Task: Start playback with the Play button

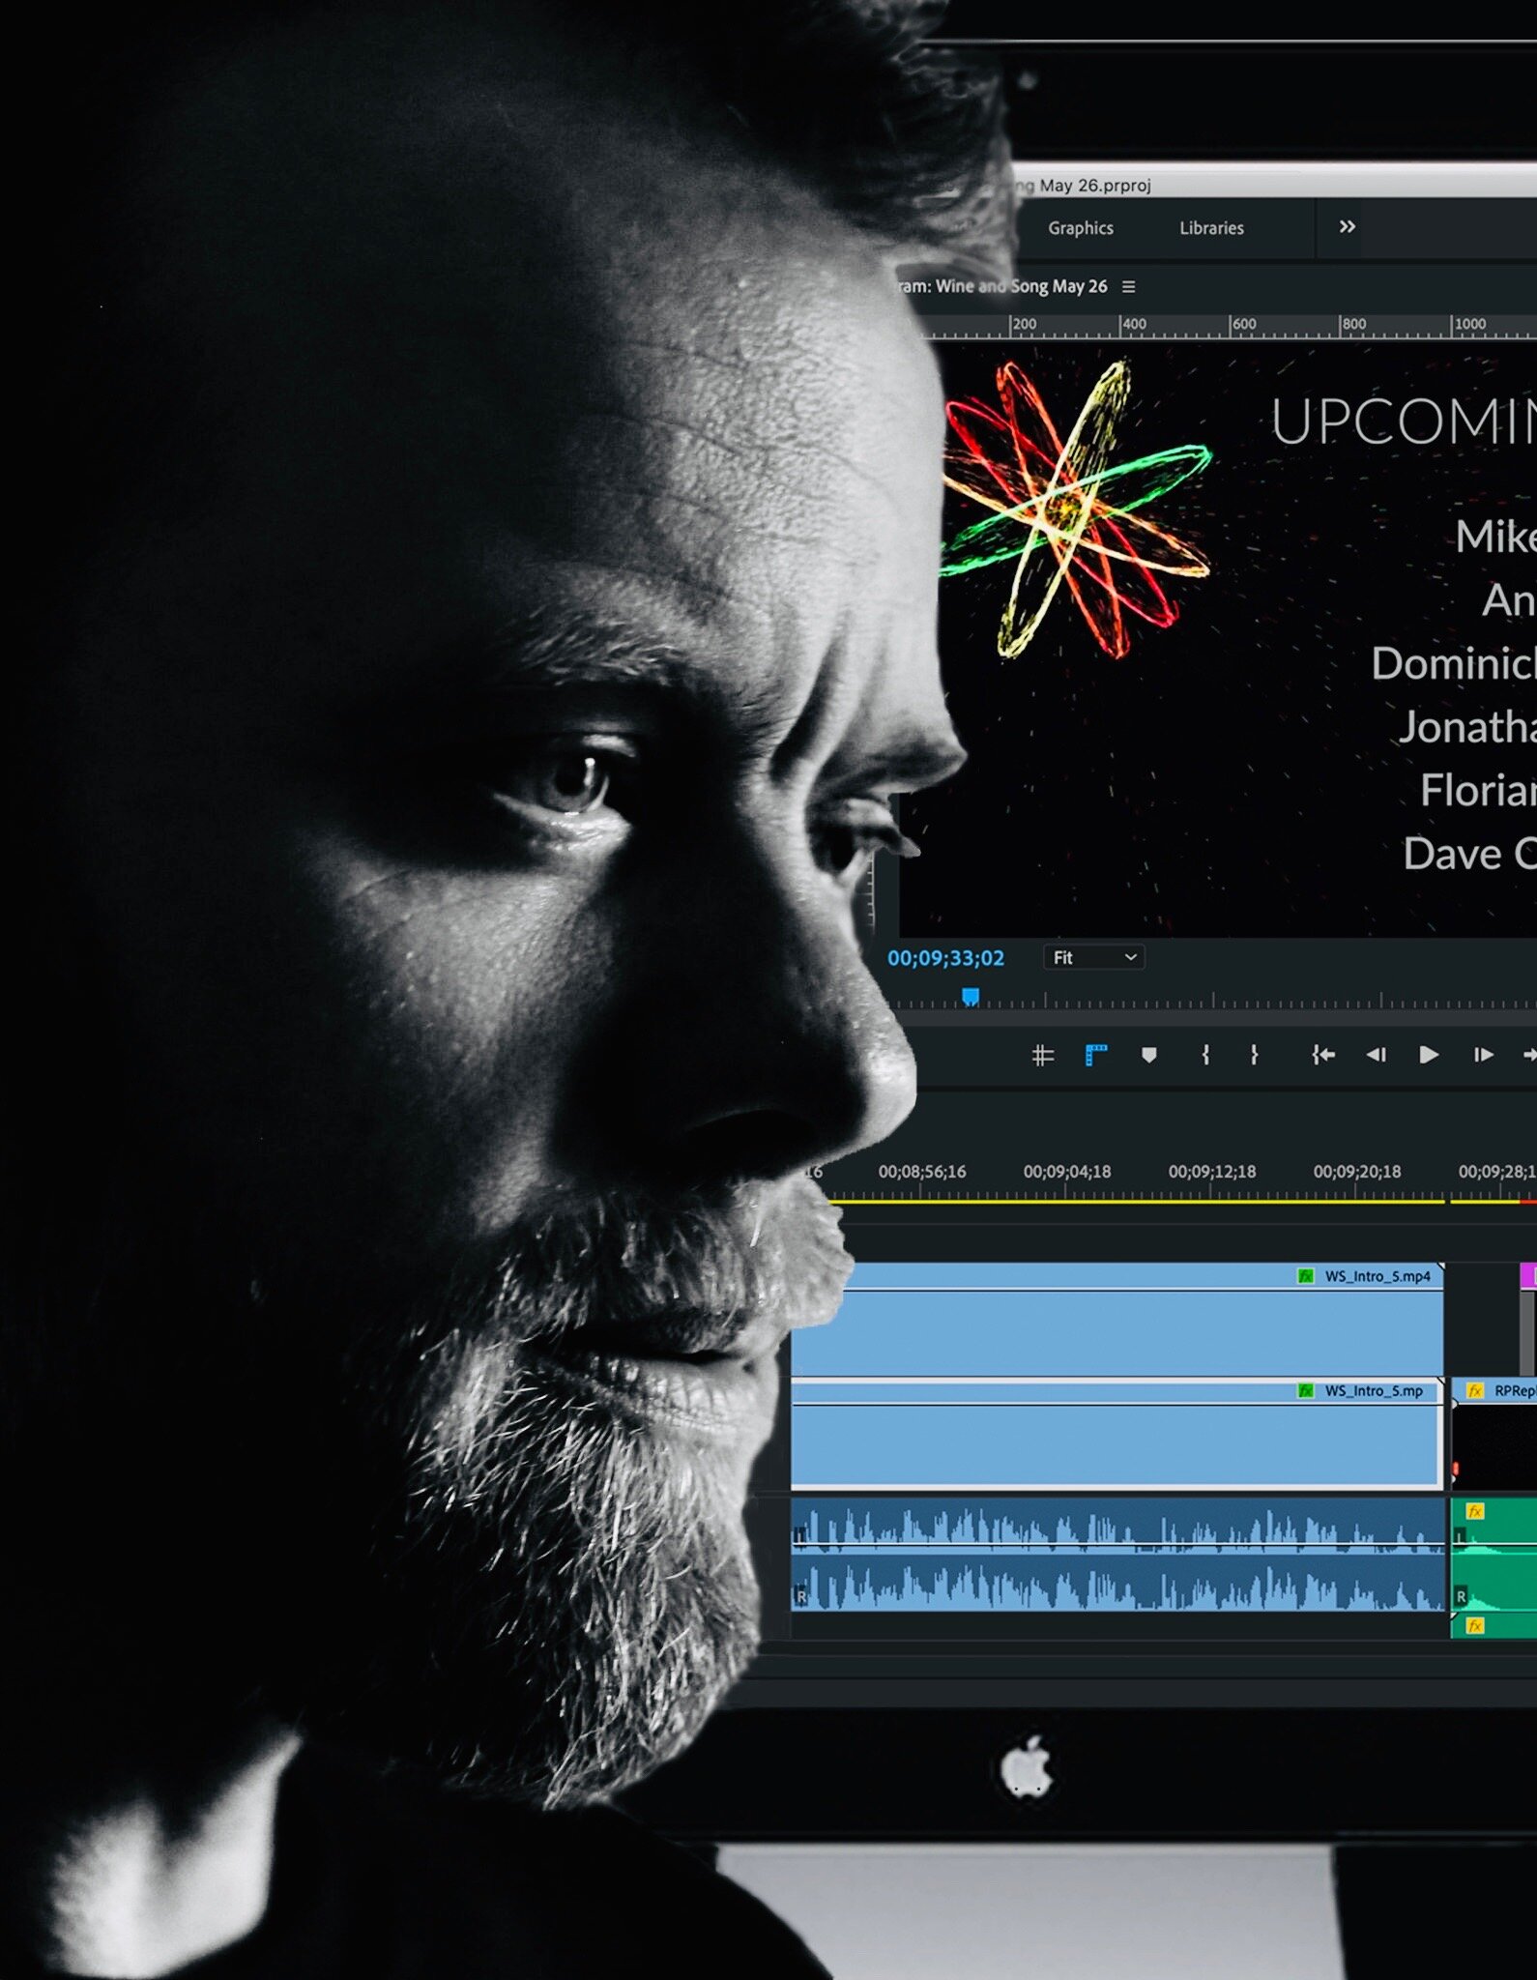Action: tap(1429, 1055)
